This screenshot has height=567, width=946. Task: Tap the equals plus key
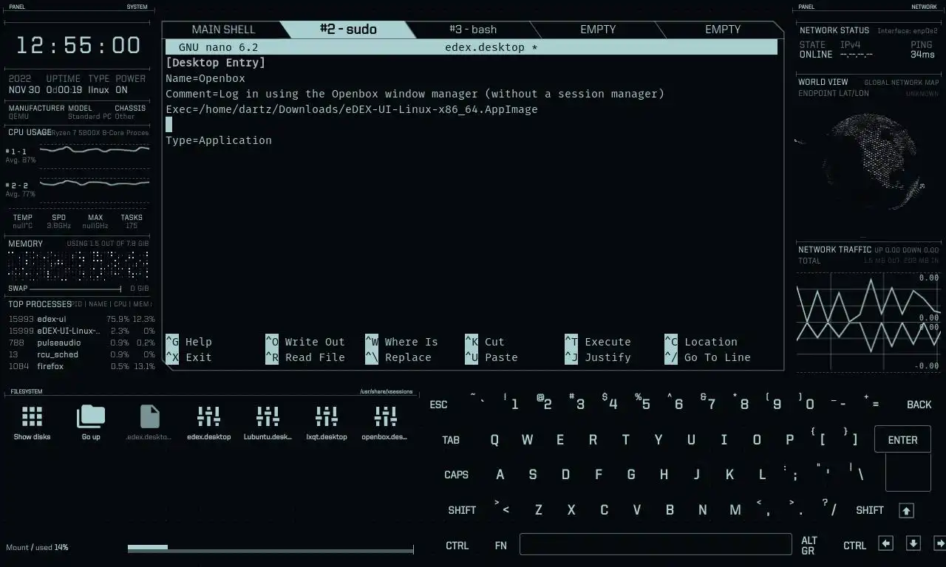coord(872,402)
